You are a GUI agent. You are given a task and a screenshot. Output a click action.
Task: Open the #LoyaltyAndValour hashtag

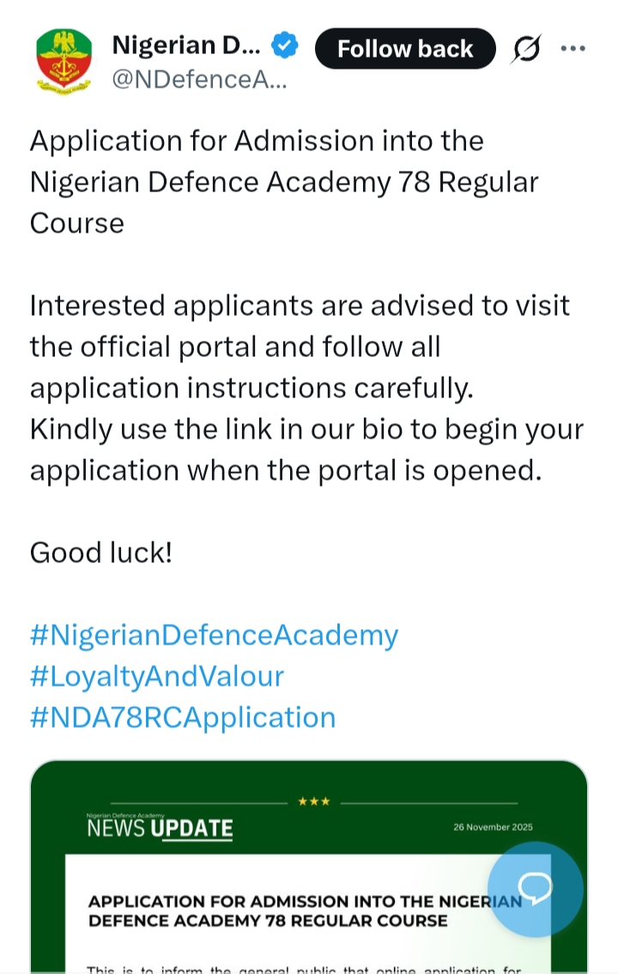(x=156, y=676)
